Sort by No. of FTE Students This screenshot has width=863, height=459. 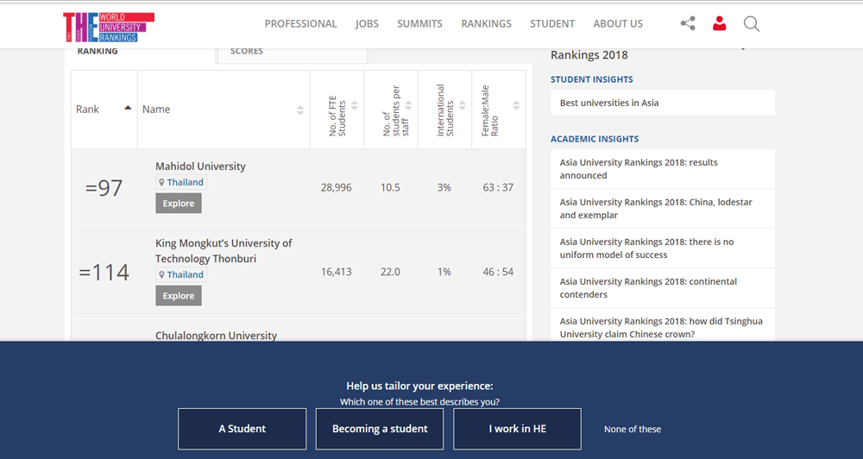point(354,106)
